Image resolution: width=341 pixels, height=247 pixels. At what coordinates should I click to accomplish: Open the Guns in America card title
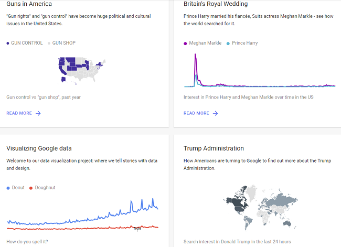click(29, 4)
